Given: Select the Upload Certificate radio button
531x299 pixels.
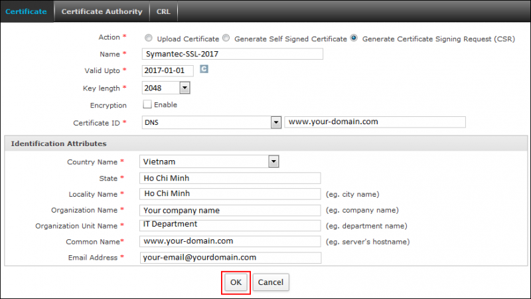Looking at the screenshot, I should 147,39.
